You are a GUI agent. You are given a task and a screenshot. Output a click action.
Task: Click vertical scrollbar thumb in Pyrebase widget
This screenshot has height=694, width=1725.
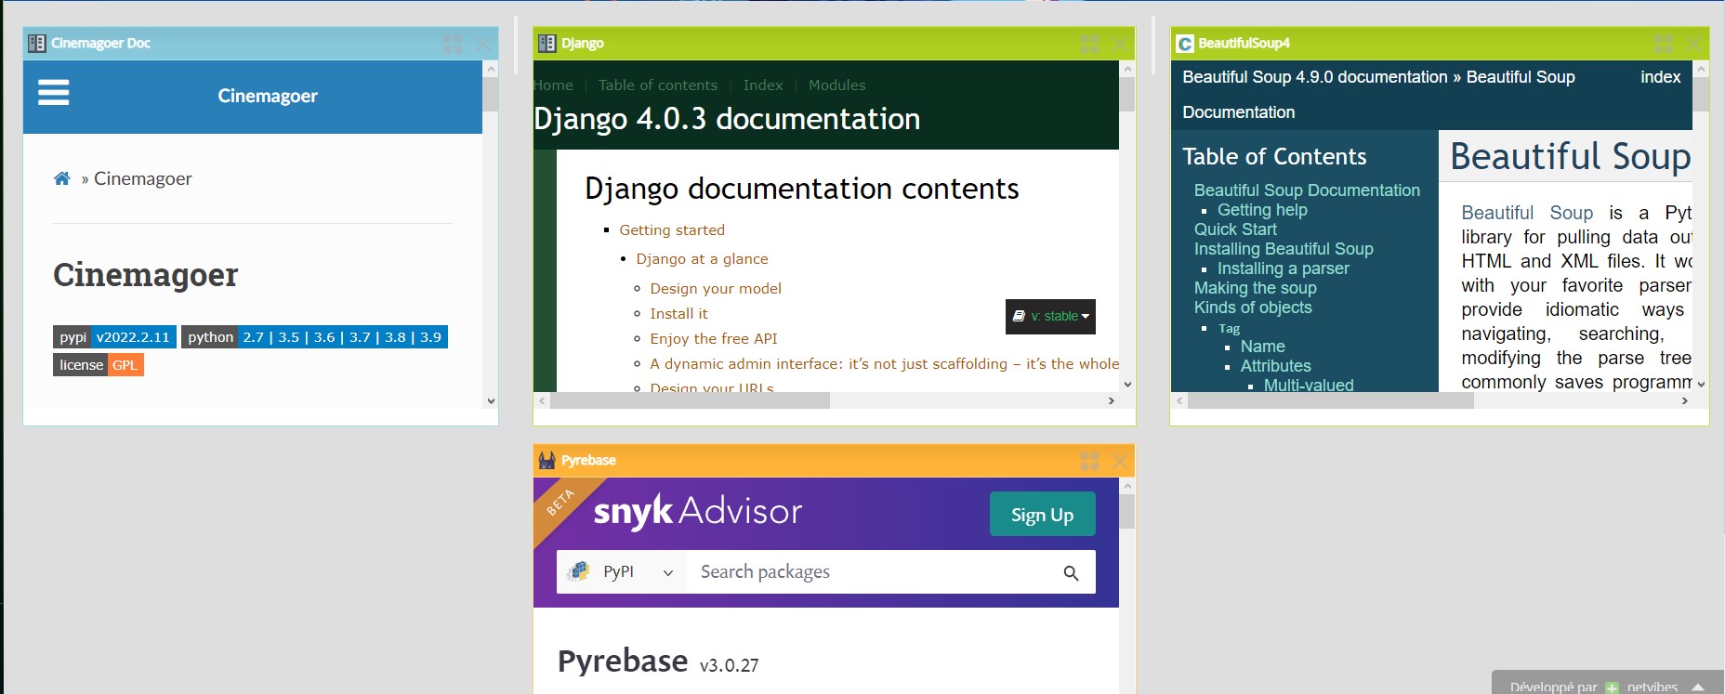click(x=1127, y=511)
